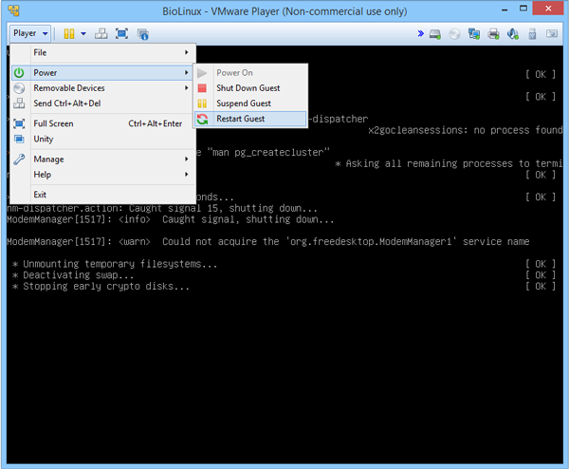Image resolution: width=569 pixels, height=469 pixels.
Task: Click the VMware Player title bar icon
Action: click(14, 10)
